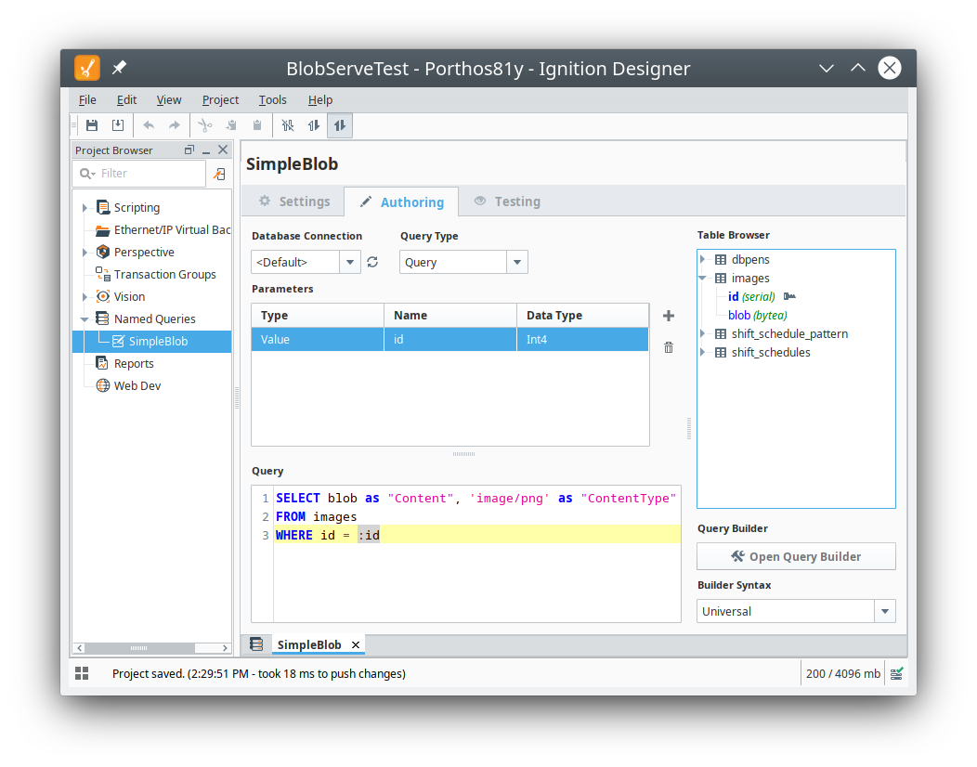The image size is (977, 767).
Task: Click the Project Browser float panel icon
Action: 189,149
